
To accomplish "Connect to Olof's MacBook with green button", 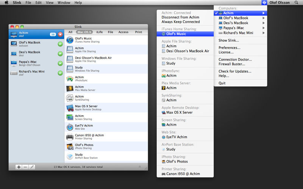I will (60, 44).
